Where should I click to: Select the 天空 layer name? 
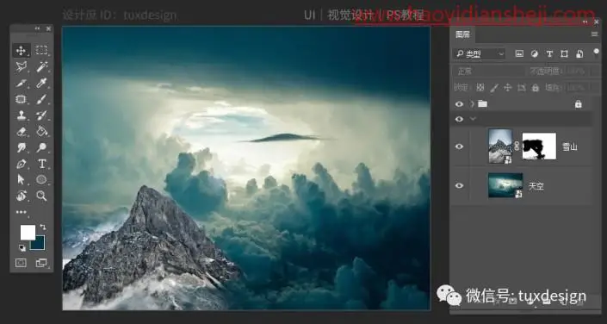click(536, 186)
